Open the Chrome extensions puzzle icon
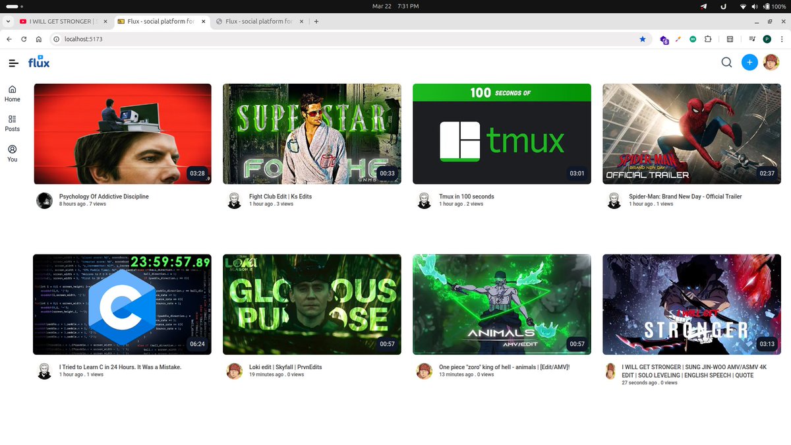Viewport: 791px width, 445px height. click(x=708, y=39)
